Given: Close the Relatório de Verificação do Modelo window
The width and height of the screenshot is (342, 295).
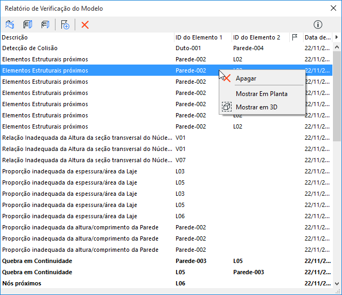Looking at the screenshot, I should click(333, 9).
